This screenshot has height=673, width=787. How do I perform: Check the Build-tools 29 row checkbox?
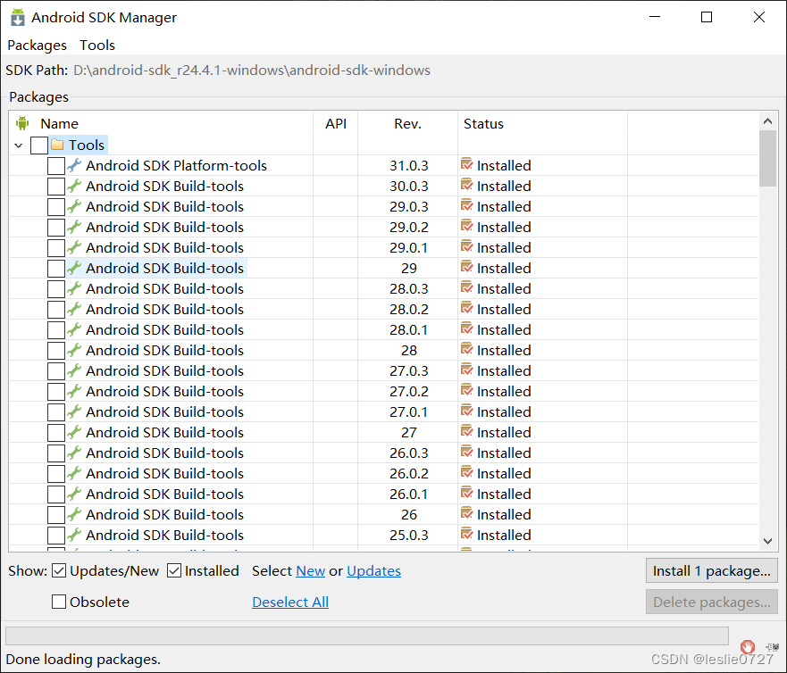(x=56, y=269)
